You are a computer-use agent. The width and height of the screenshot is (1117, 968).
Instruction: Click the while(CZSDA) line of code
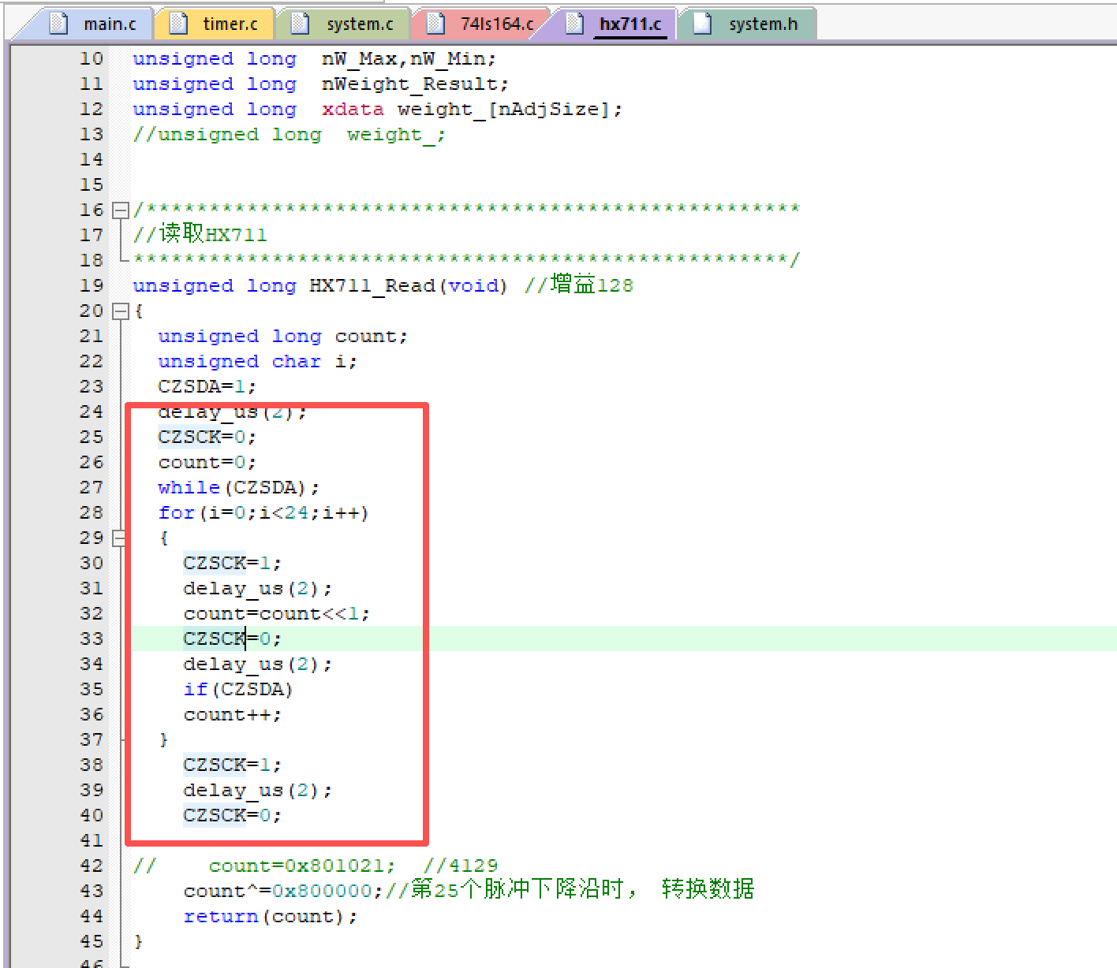238,488
